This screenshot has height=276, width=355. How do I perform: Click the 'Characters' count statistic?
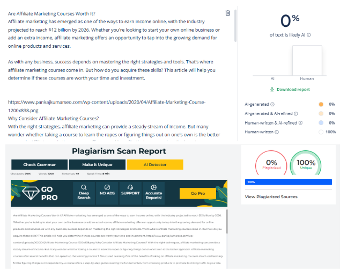click(x=20, y=174)
